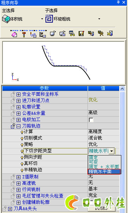Expand the 电极加工 group
This screenshot has width=128, height=213.
[x=18, y=120]
